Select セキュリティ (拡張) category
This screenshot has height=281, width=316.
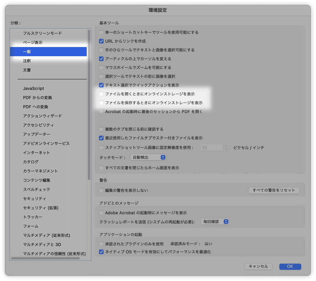(x=48, y=208)
